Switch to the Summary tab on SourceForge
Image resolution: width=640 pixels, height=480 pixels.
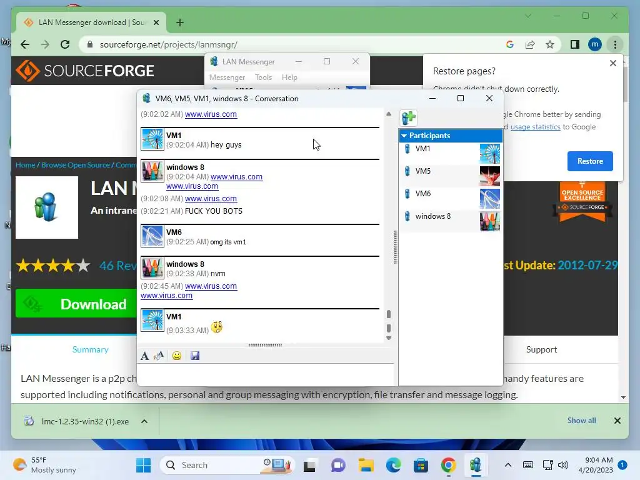[x=90, y=350]
